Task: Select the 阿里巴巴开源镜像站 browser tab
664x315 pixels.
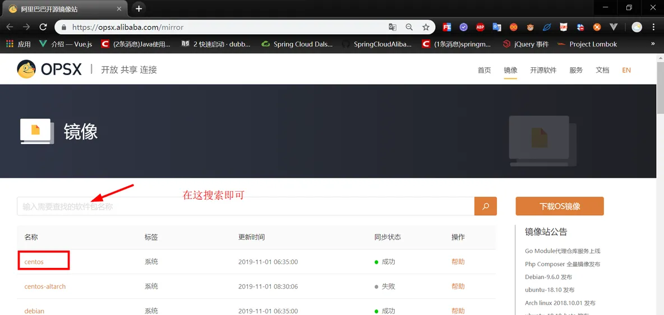Action: (63, 8)
